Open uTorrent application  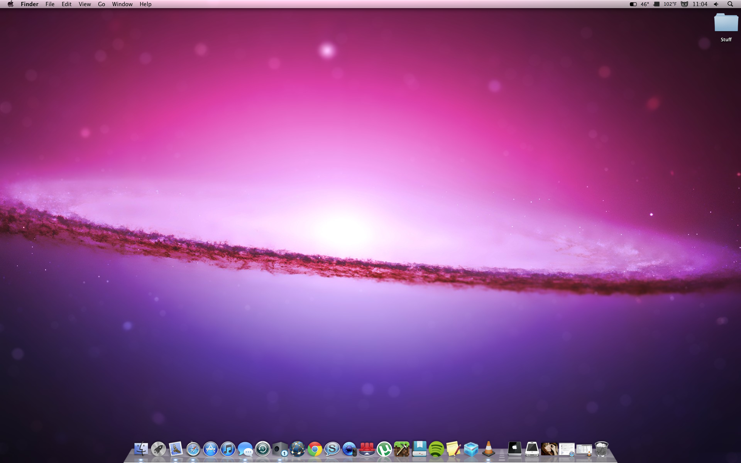(x=384, y=449)
